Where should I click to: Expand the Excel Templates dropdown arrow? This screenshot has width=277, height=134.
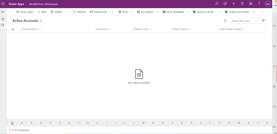[x=187, y=12]
